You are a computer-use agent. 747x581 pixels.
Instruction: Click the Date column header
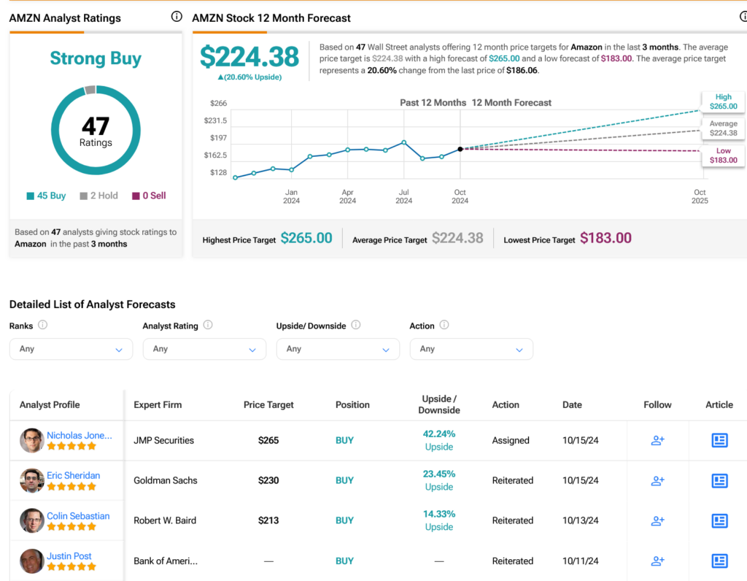(x=572, y=404)
